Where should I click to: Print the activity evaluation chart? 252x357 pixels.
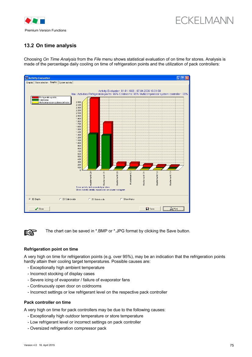coord(173,209)
